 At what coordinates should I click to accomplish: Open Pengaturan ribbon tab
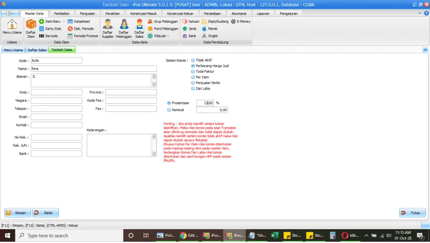[x=288, y=13]
